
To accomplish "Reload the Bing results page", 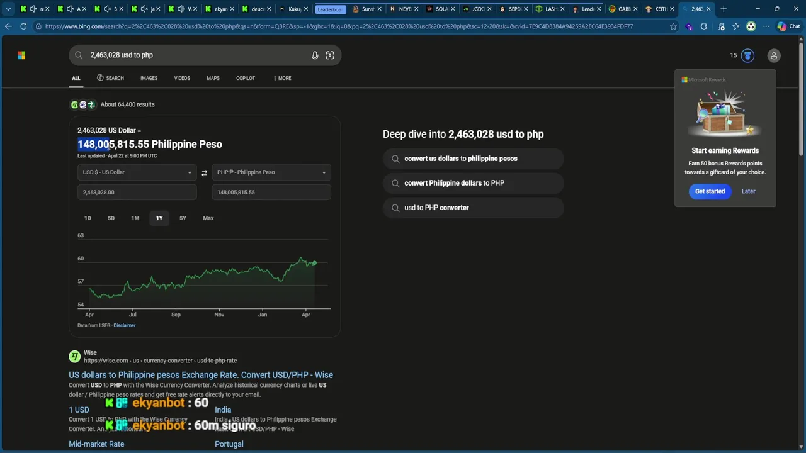I will (x=23, y=26).
